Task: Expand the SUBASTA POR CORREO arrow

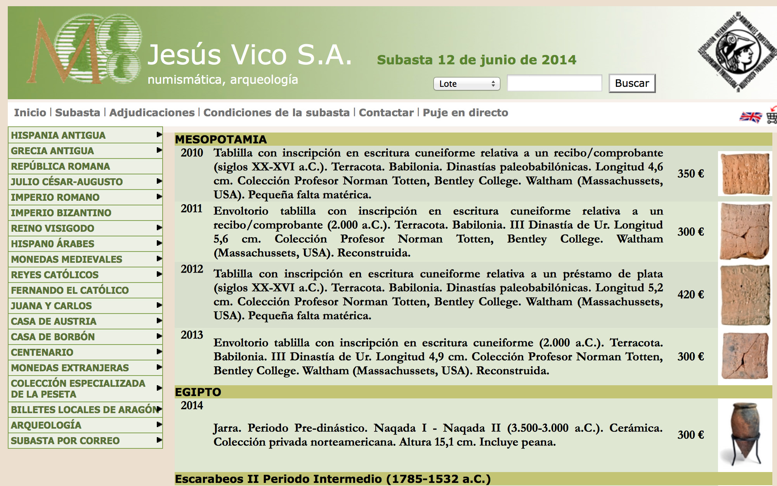Action: pos(159,440)
